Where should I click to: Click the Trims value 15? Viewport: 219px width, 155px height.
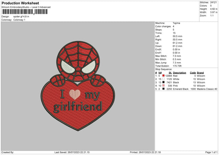pyautogui.click(x=174, y=33)
